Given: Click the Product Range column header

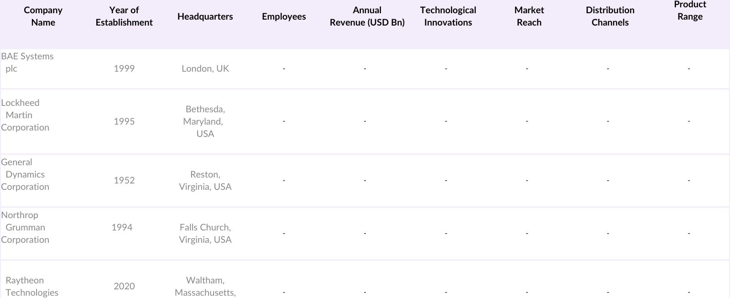Looking at the screenshot, I should click(690, 10).
